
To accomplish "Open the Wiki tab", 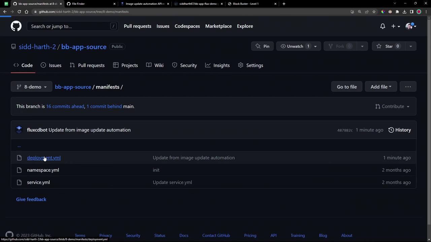I will [x=155, y=65].
